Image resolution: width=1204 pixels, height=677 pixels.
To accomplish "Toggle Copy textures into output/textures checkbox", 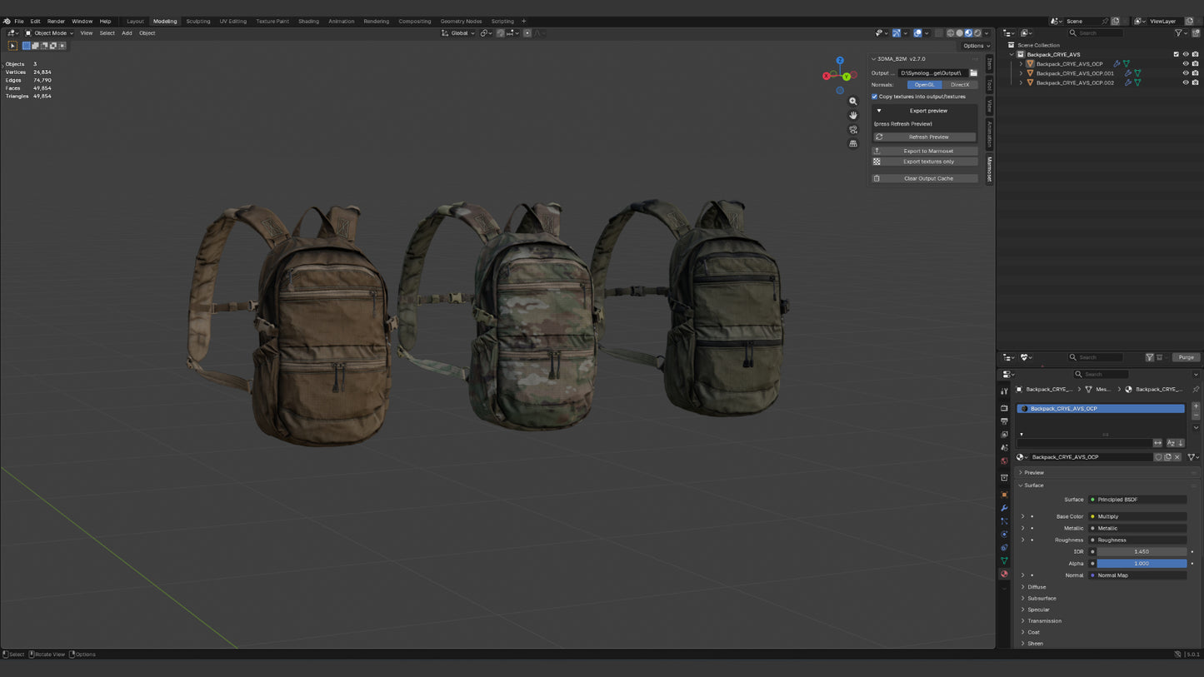I will point(874,97).
